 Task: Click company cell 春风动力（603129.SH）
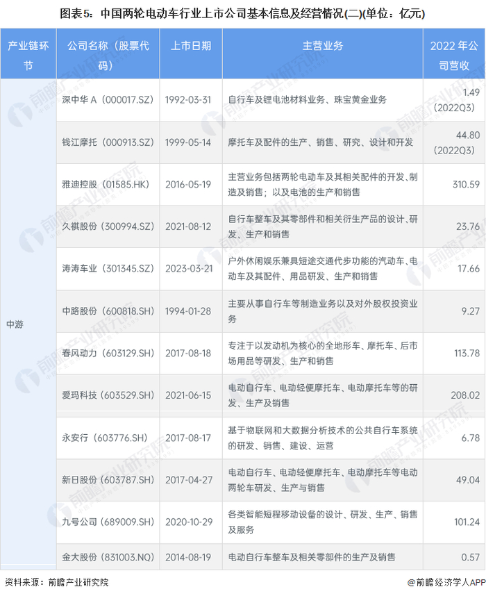click(x=108, y=354)
